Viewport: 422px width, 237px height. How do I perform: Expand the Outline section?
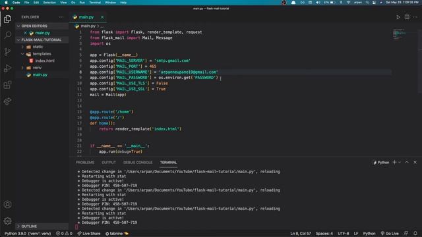[x=42, y=226]
